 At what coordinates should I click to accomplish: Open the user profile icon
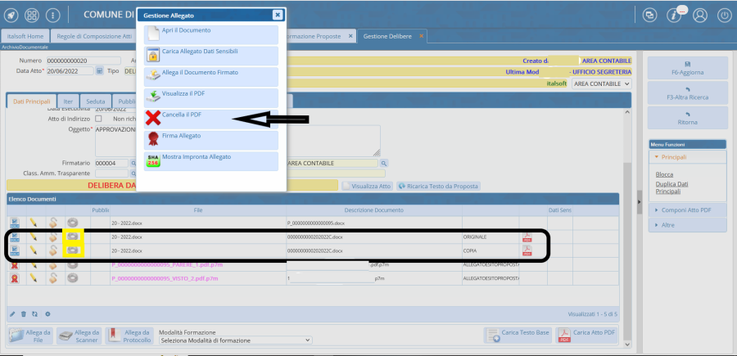coord(699,15)
